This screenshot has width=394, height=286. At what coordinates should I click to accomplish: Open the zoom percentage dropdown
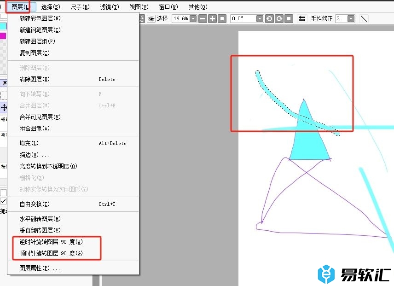click(x=193, y=18)
